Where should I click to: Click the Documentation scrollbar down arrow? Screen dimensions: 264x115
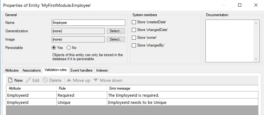[x=256, y=59]
